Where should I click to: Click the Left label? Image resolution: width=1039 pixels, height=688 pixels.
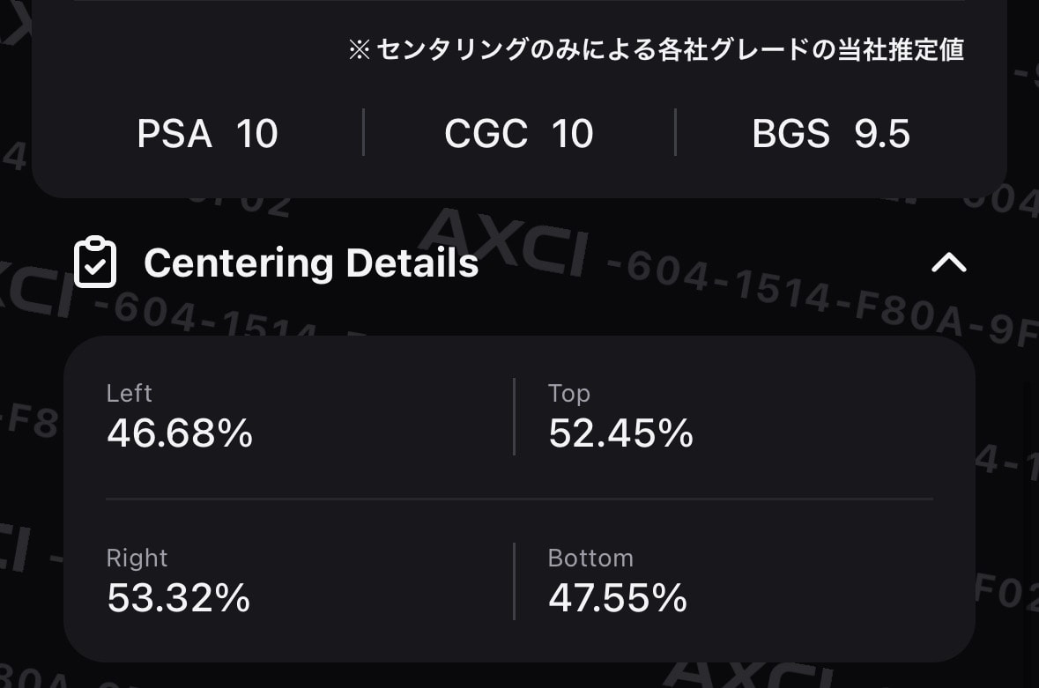pos(130,394)
